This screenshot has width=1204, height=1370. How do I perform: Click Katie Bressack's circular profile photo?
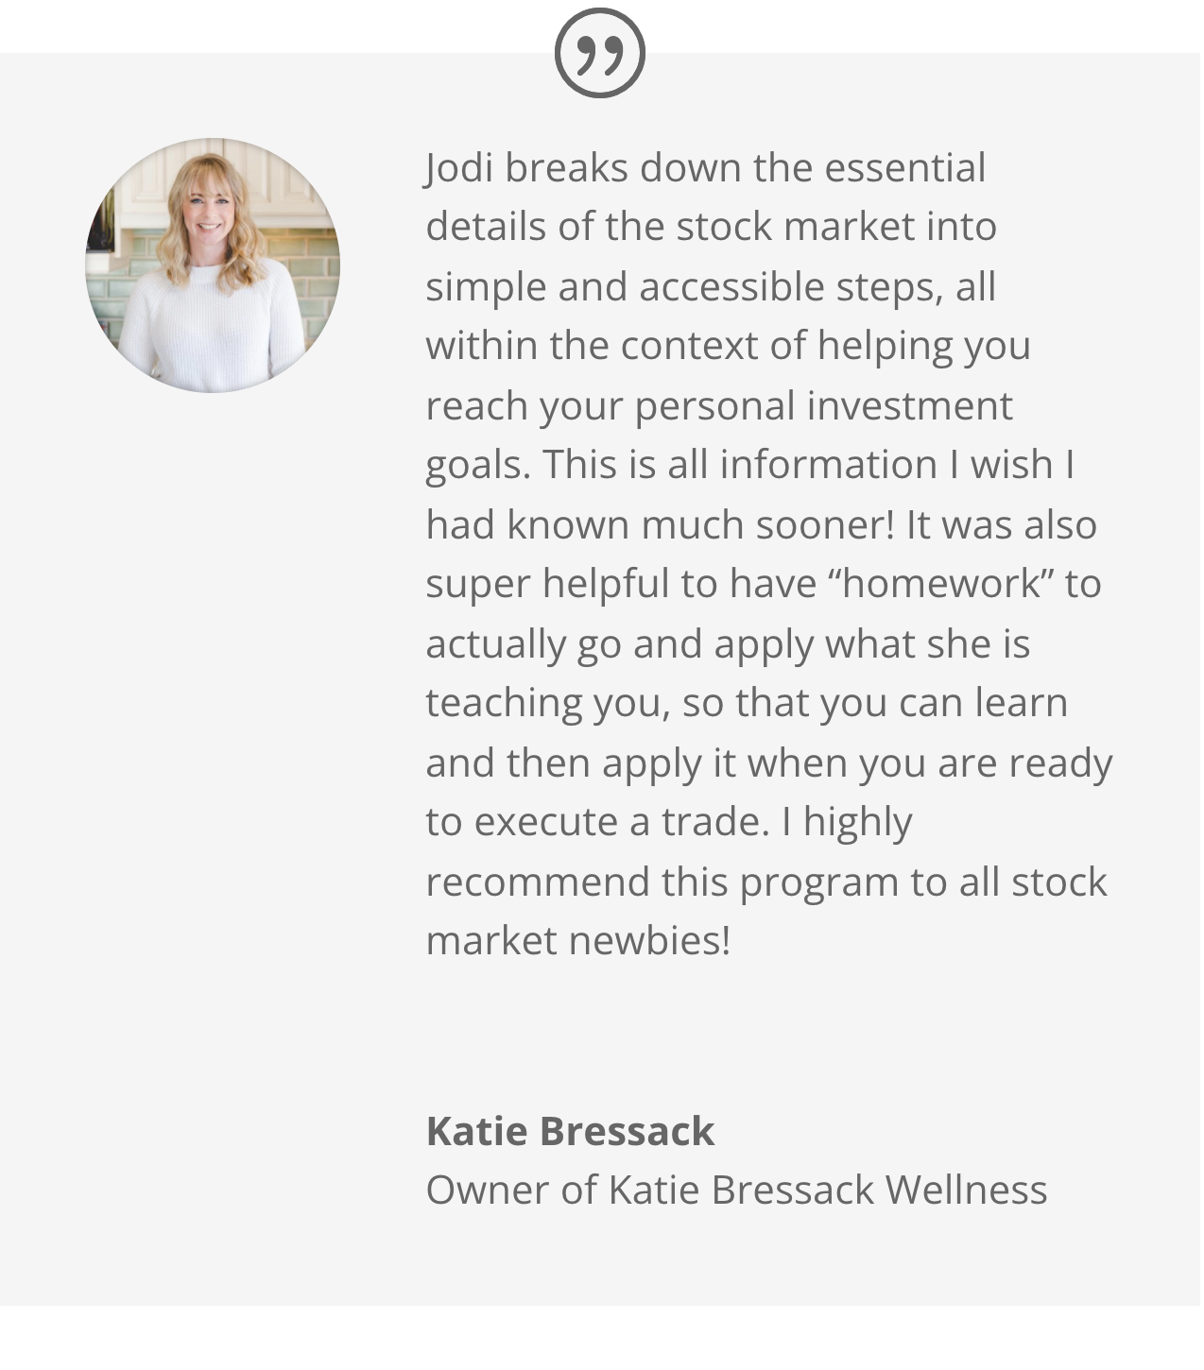pyautogui.click(x=213, y=265)
